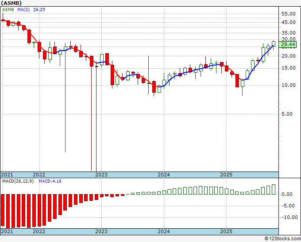Click the 2024 label on price timeline
301x242 pixels.
(164, 175)
